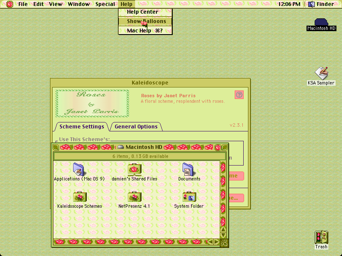Open the Apple menu rose icon
Viewport: 342px width, 256px height.
(x=9, y=4)
